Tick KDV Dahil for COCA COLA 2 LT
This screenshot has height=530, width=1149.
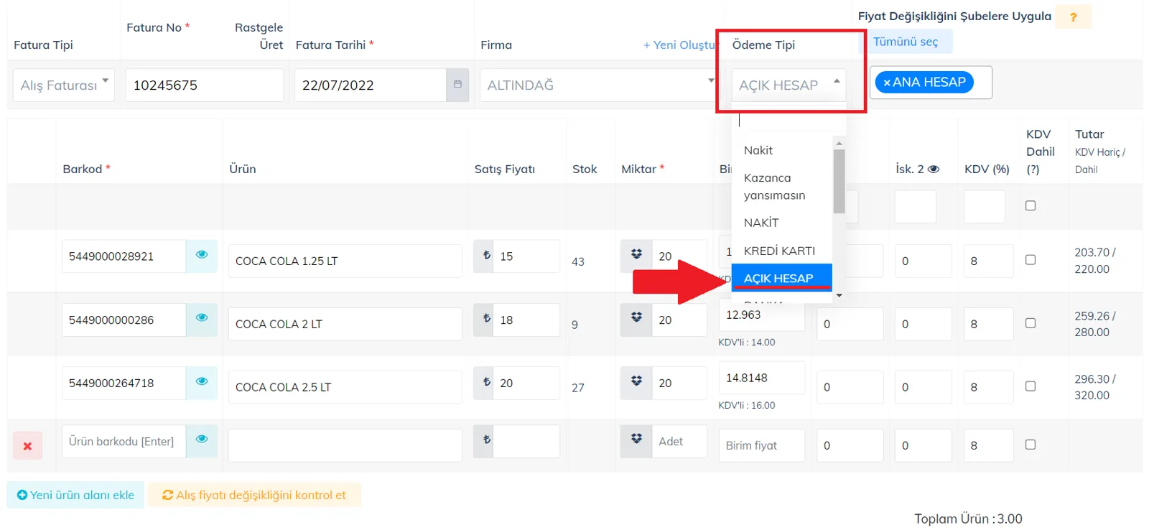point(1031,323)
